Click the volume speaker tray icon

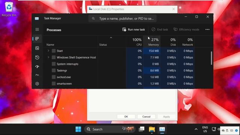219,129
